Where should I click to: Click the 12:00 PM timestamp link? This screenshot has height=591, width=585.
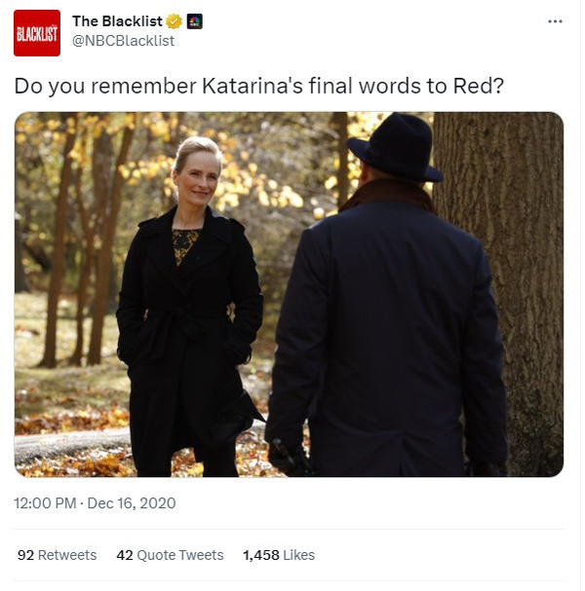point(45,503)
